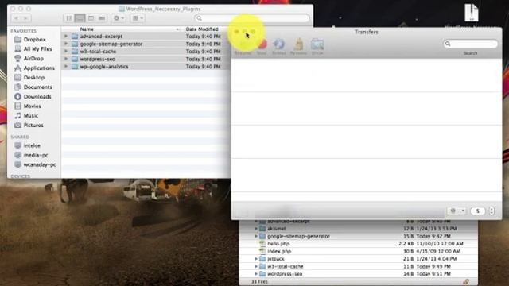Expand akismet folder in FTP window

tap(256, 229)
